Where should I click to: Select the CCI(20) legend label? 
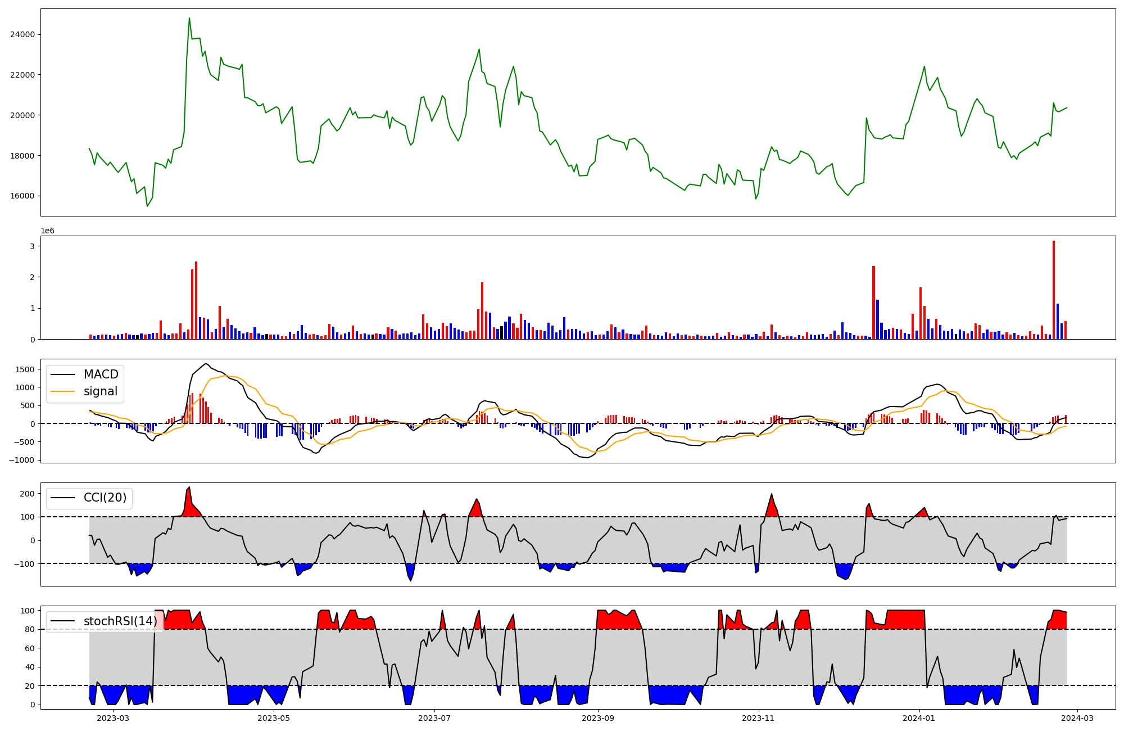tap(105, 498)
